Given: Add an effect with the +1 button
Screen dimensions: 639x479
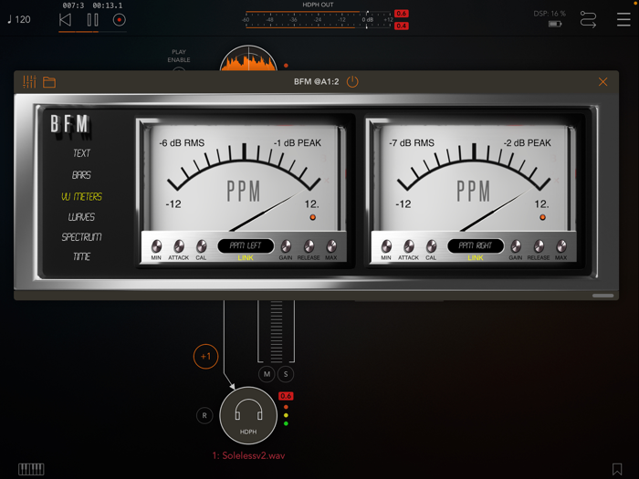Looking at the screenshot, I should [205, 357].
